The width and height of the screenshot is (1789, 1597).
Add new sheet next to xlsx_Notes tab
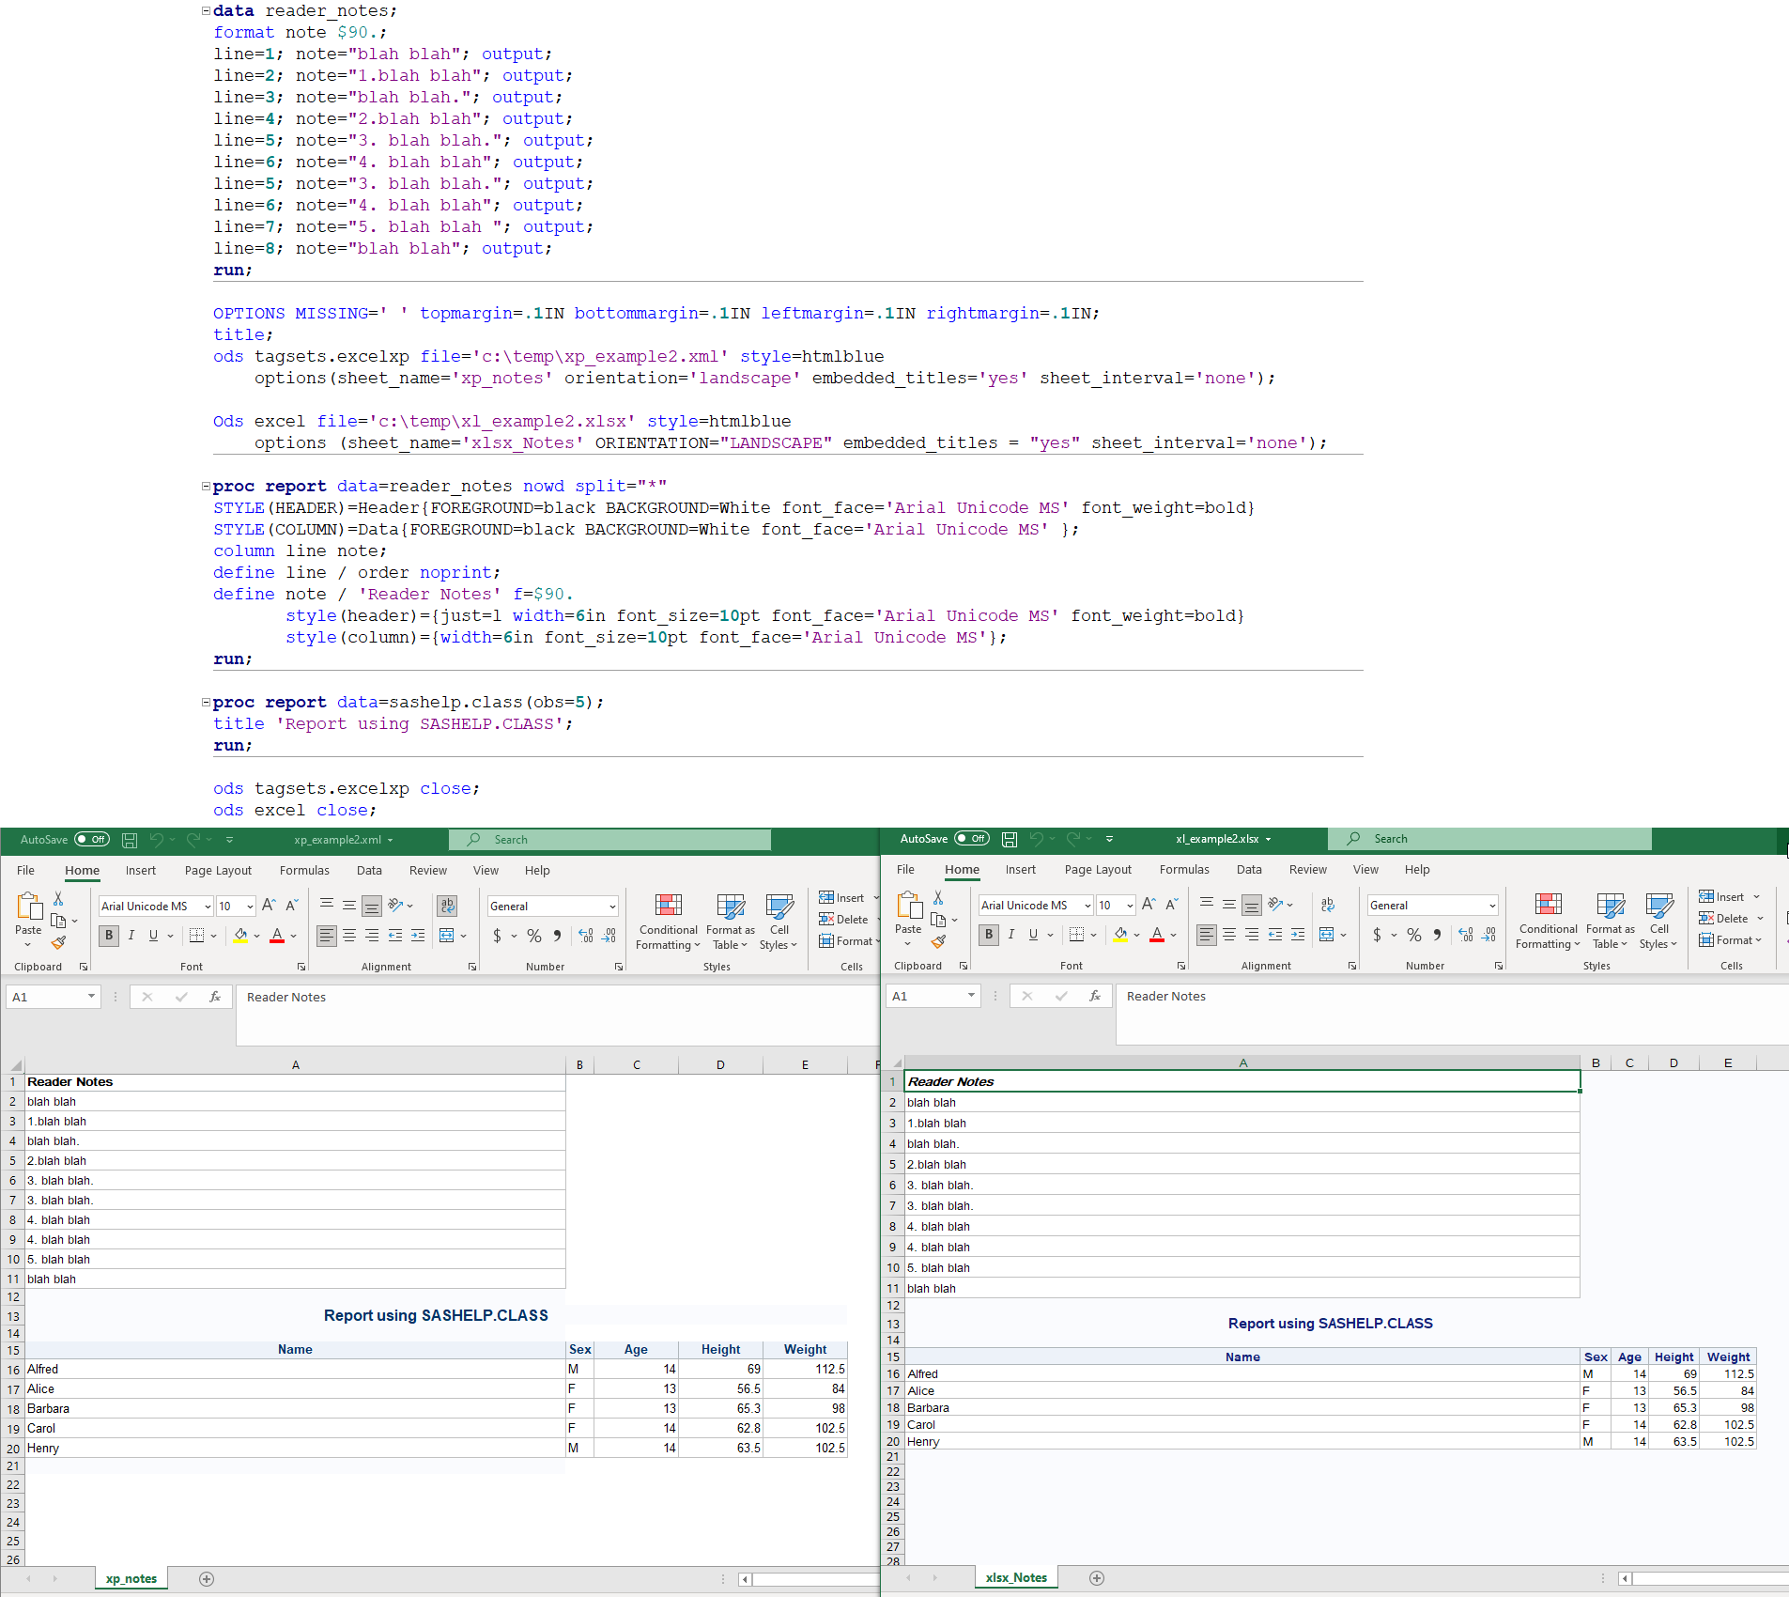point(1096,1578)
